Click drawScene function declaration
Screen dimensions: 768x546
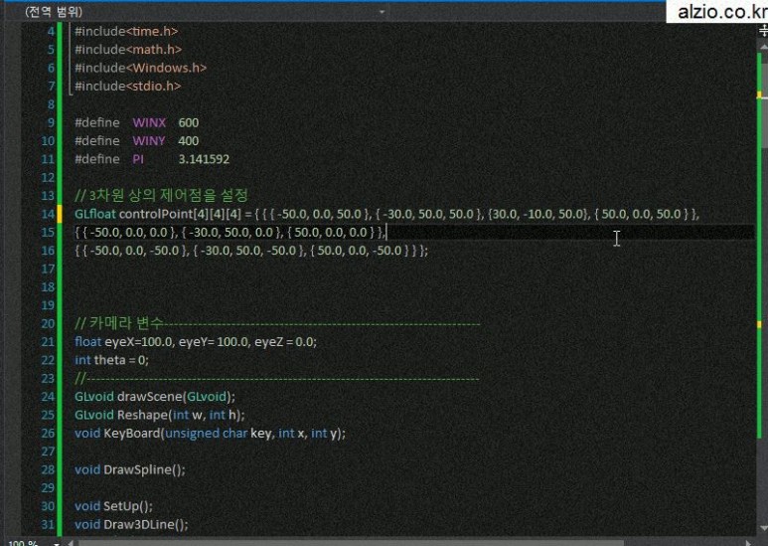155,397
